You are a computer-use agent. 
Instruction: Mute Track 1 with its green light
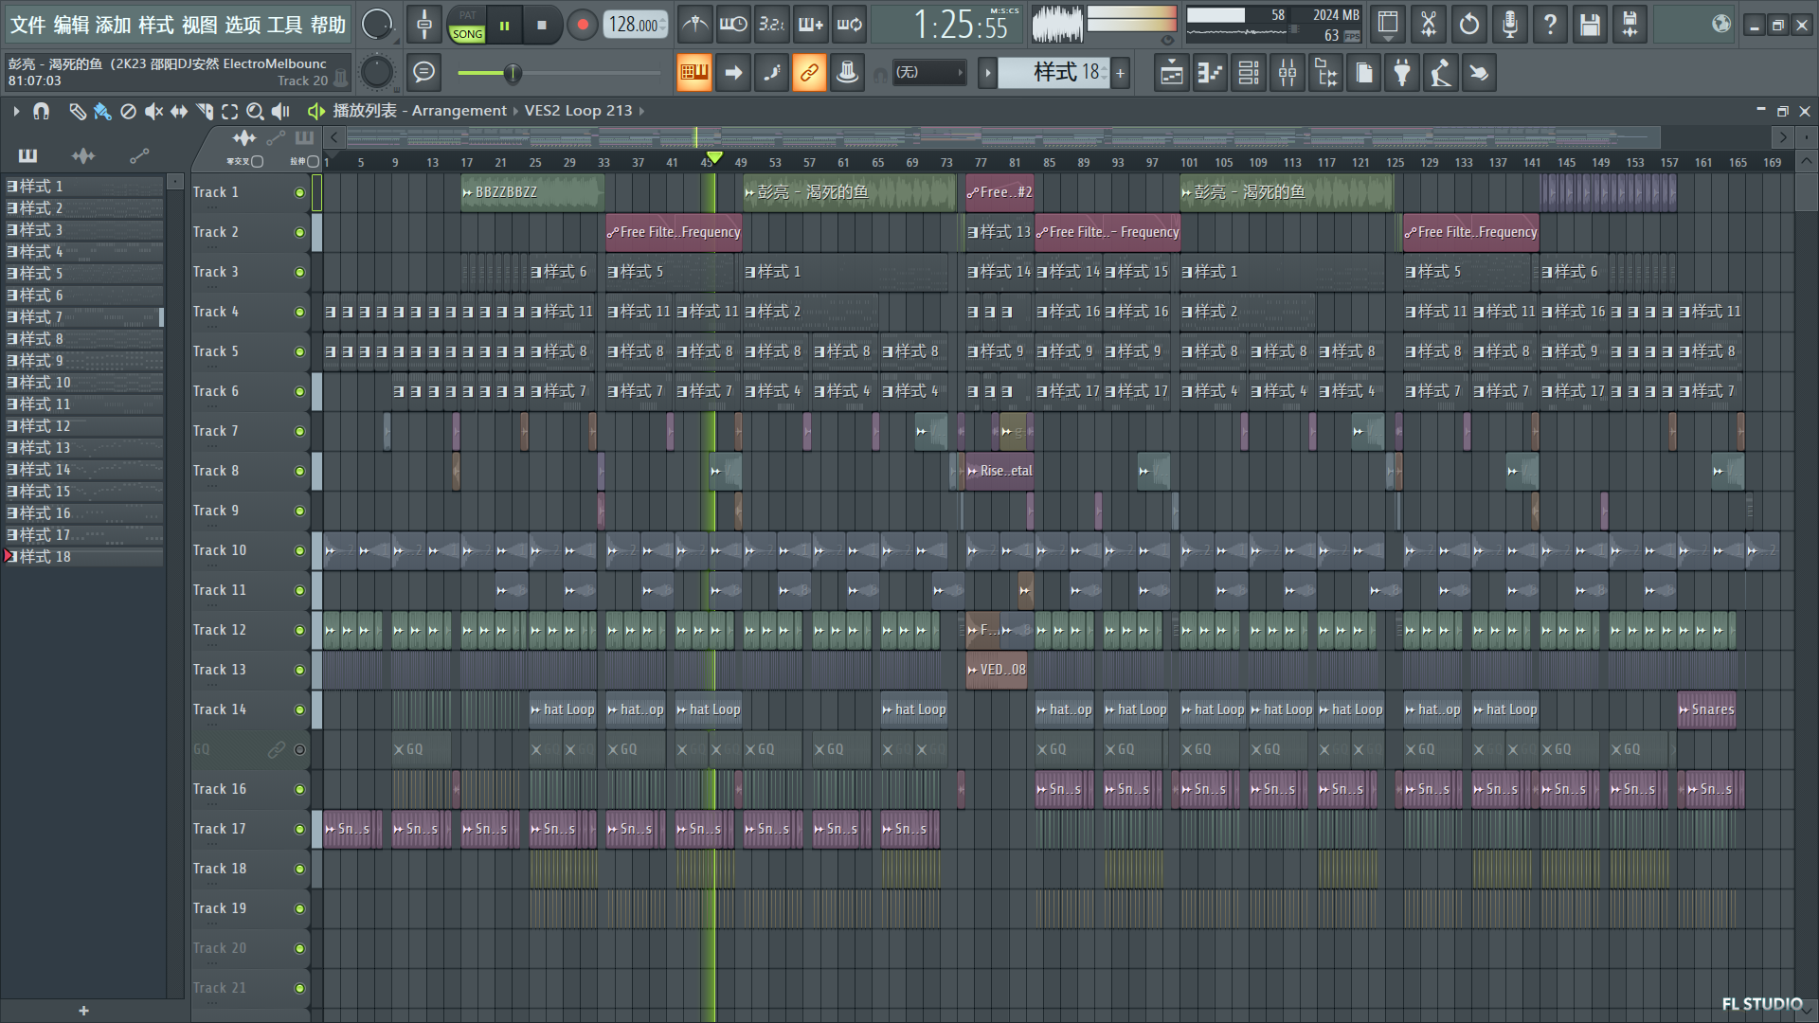[299, 192]
